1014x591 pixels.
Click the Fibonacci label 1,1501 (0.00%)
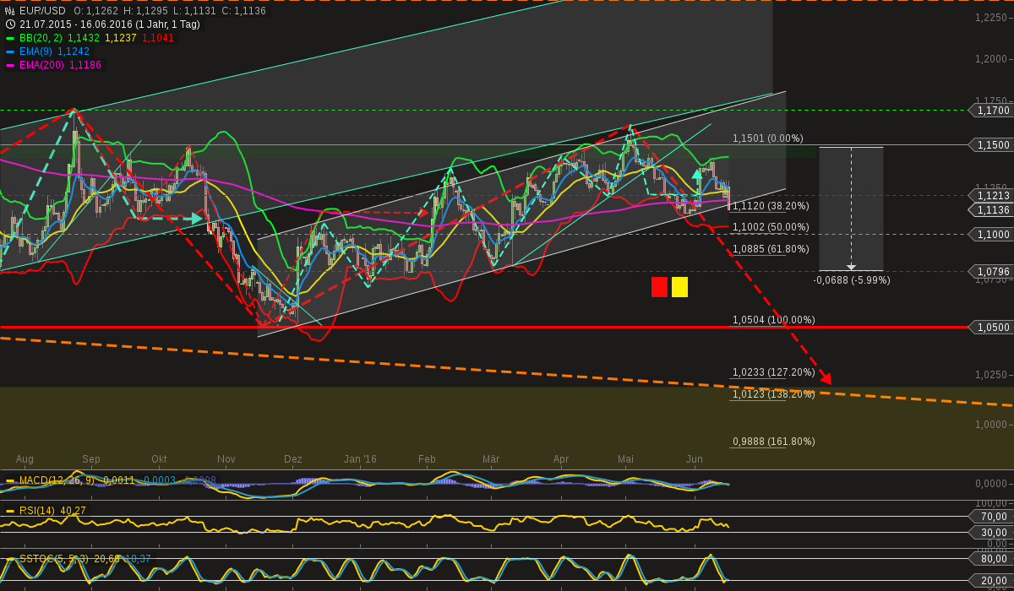767,138
